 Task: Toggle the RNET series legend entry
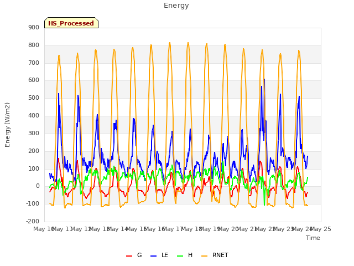point(215,255)
